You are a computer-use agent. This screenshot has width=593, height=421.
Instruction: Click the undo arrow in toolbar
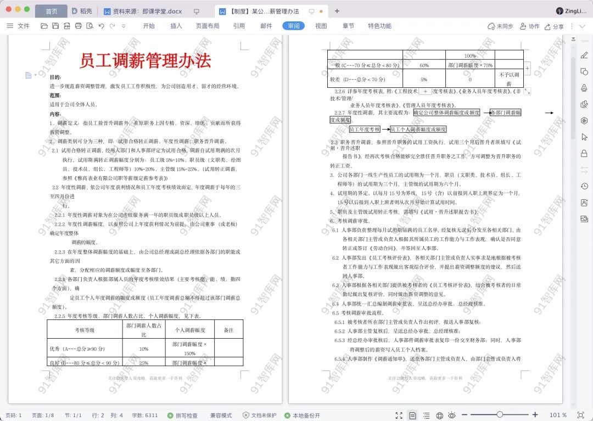[x=102, y=26]
